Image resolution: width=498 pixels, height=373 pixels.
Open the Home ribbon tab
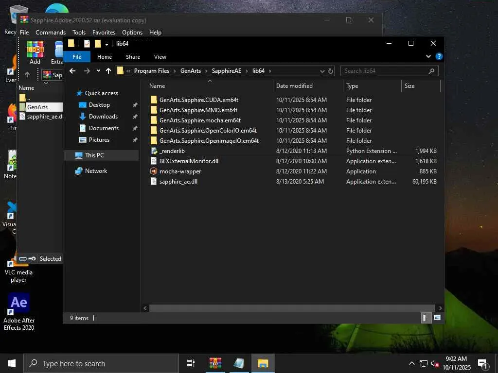click(x=105, y=57)
